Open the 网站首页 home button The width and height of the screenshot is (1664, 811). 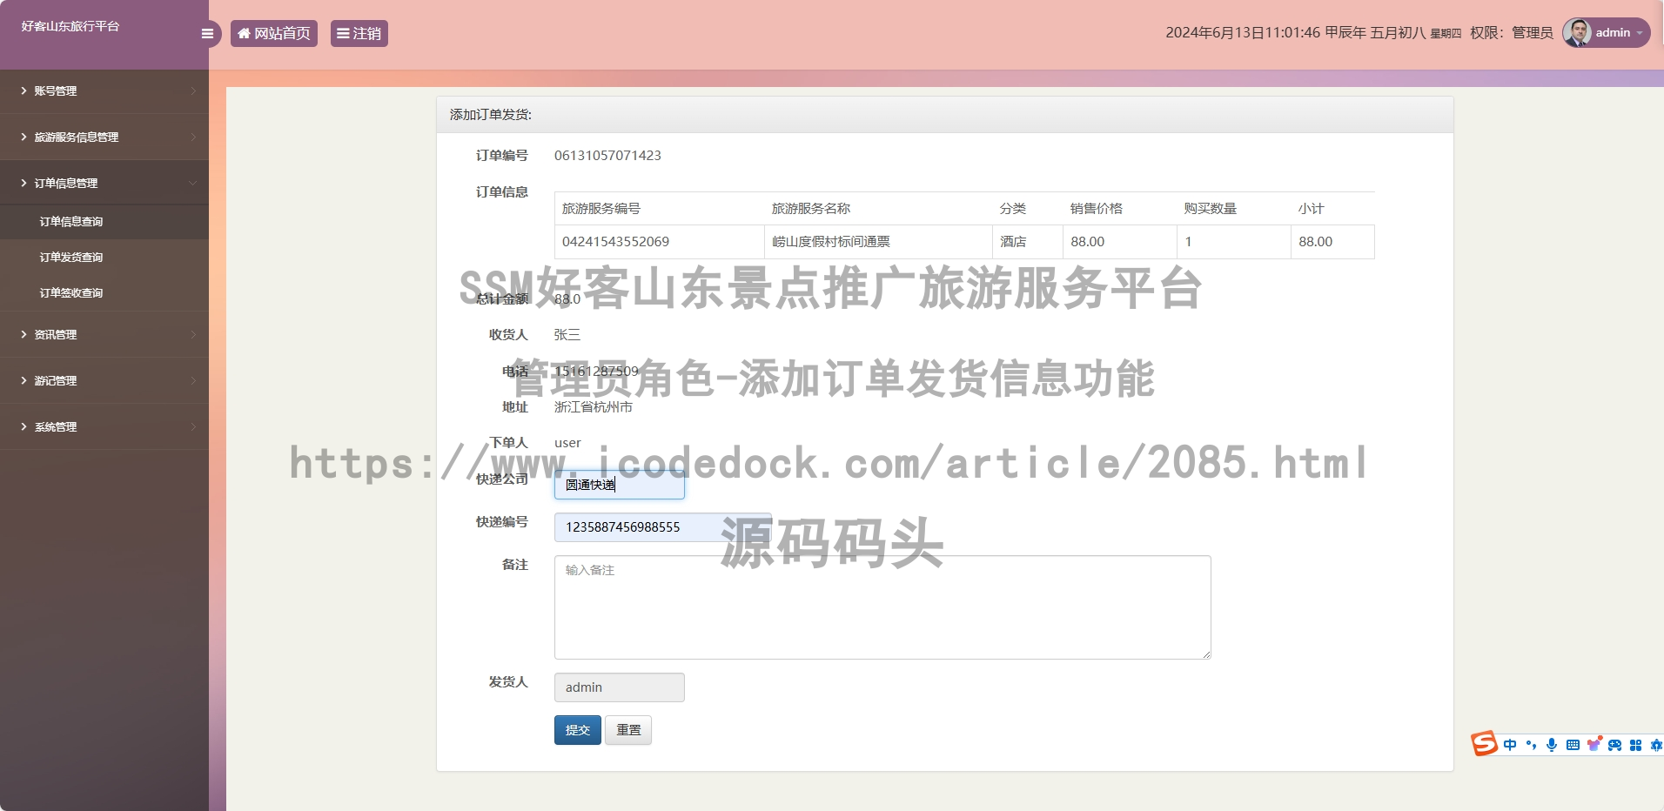point(274,33)
